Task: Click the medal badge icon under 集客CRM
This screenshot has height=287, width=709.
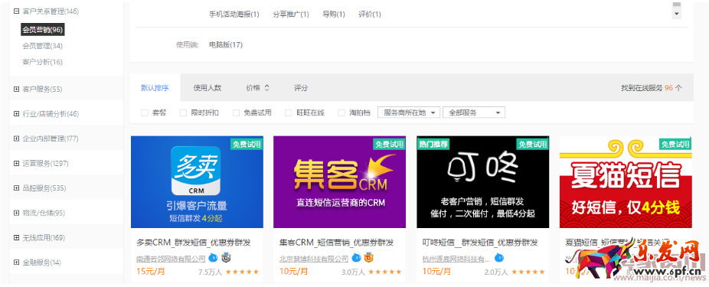Action: [x=368, y=258]
